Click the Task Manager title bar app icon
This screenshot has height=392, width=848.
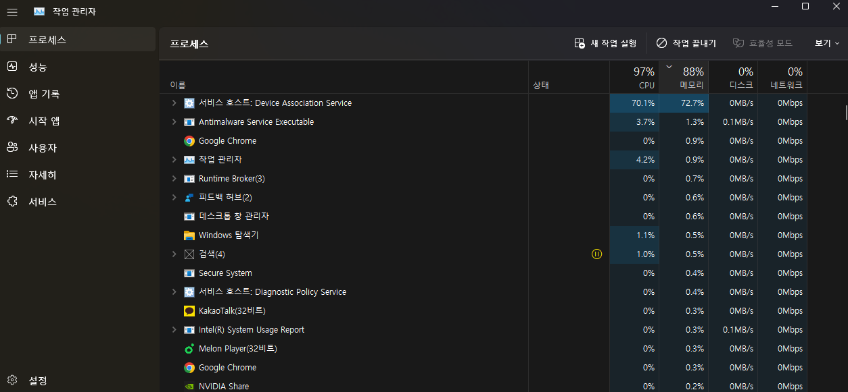tap(39, 12)
